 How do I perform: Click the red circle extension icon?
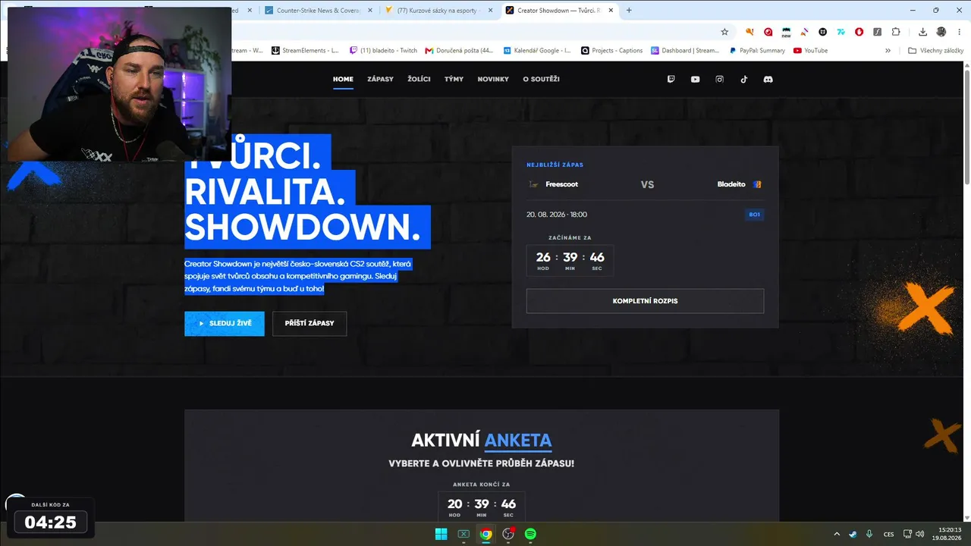pos(768,32)
